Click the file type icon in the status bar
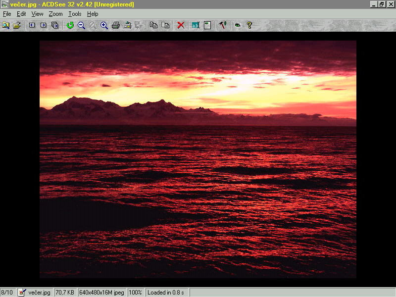Image resolution: width=396 pixels, height=297 pixels. coord(22,293)
